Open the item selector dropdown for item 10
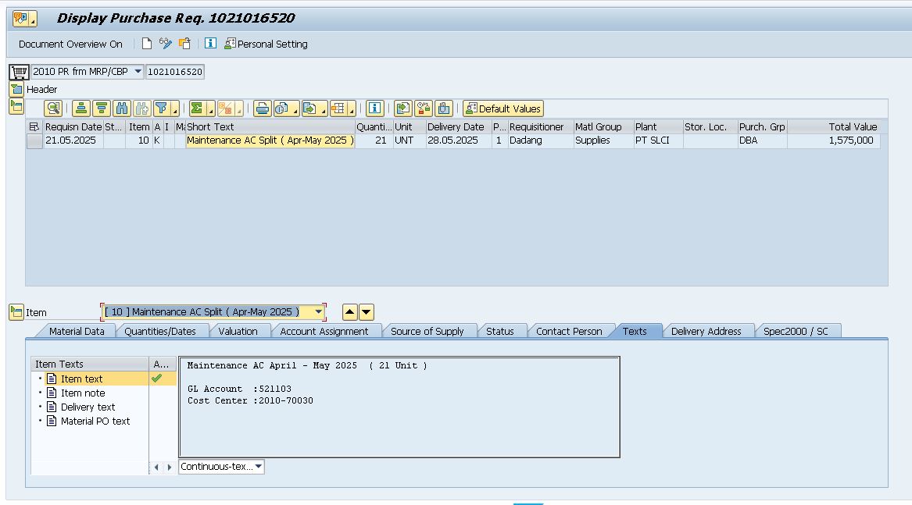 pyautogui.click(x=319, y=312)
